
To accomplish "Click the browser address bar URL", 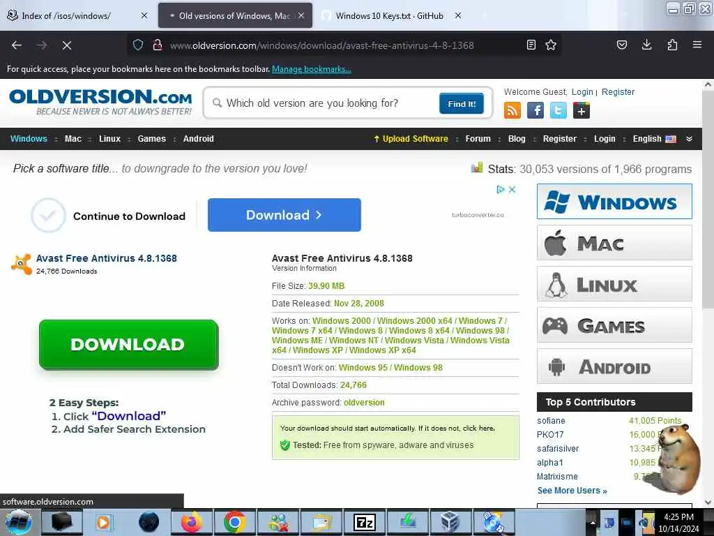I will (321, 45).
